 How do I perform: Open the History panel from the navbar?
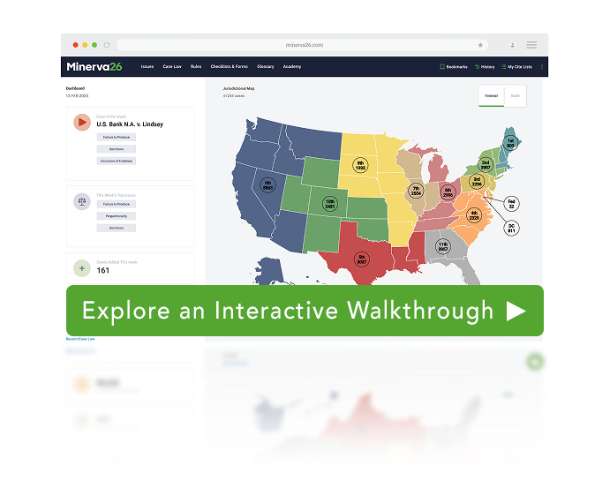coord(486,67)
